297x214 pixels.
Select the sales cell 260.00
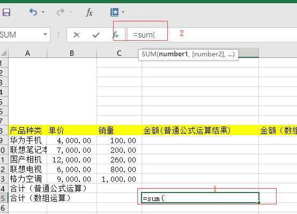(119, 160)
